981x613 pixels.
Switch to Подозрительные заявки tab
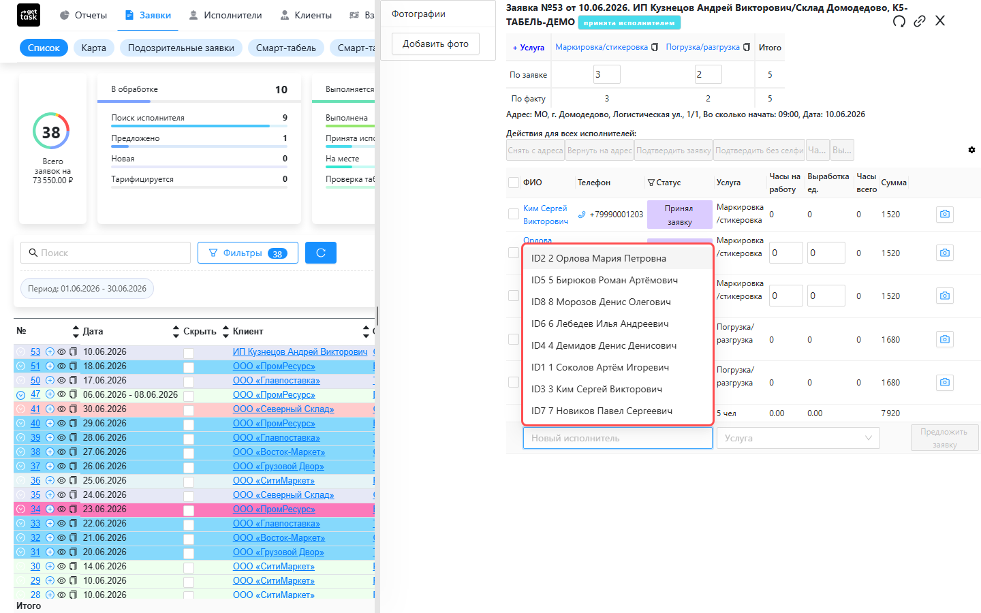(181, 48)
